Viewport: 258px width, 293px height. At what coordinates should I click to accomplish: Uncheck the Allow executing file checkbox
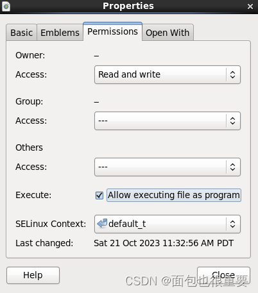(99, 195)
